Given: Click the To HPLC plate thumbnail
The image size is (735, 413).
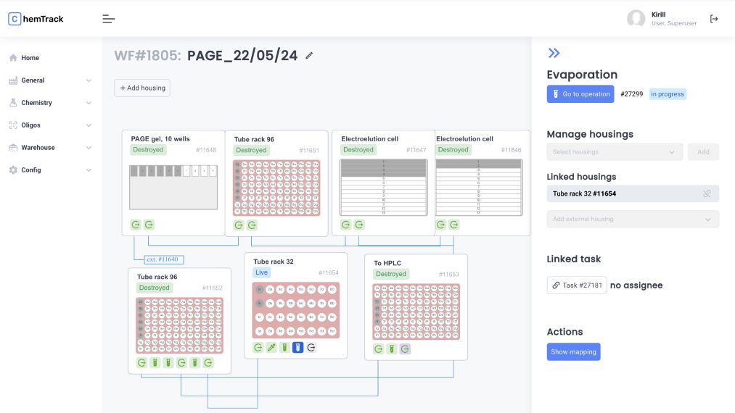Looking at the screenshot, I should [416, 312].
